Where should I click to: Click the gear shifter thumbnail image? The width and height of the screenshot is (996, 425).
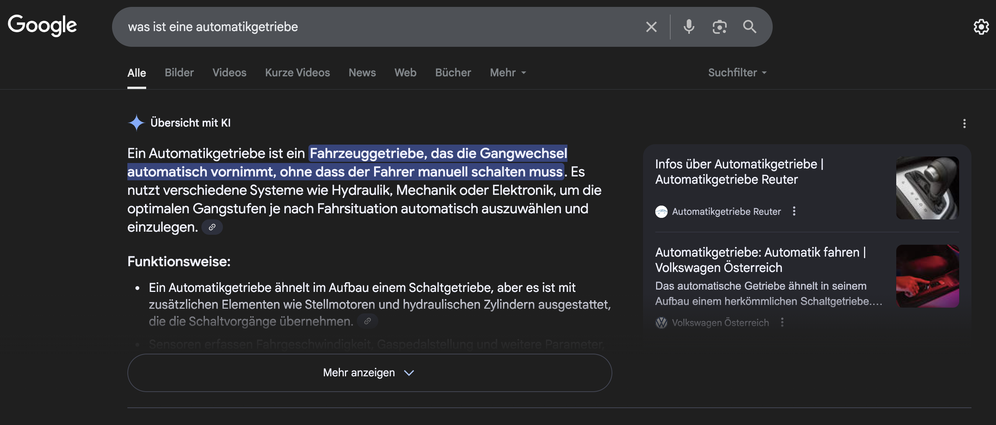coord(927,188)
